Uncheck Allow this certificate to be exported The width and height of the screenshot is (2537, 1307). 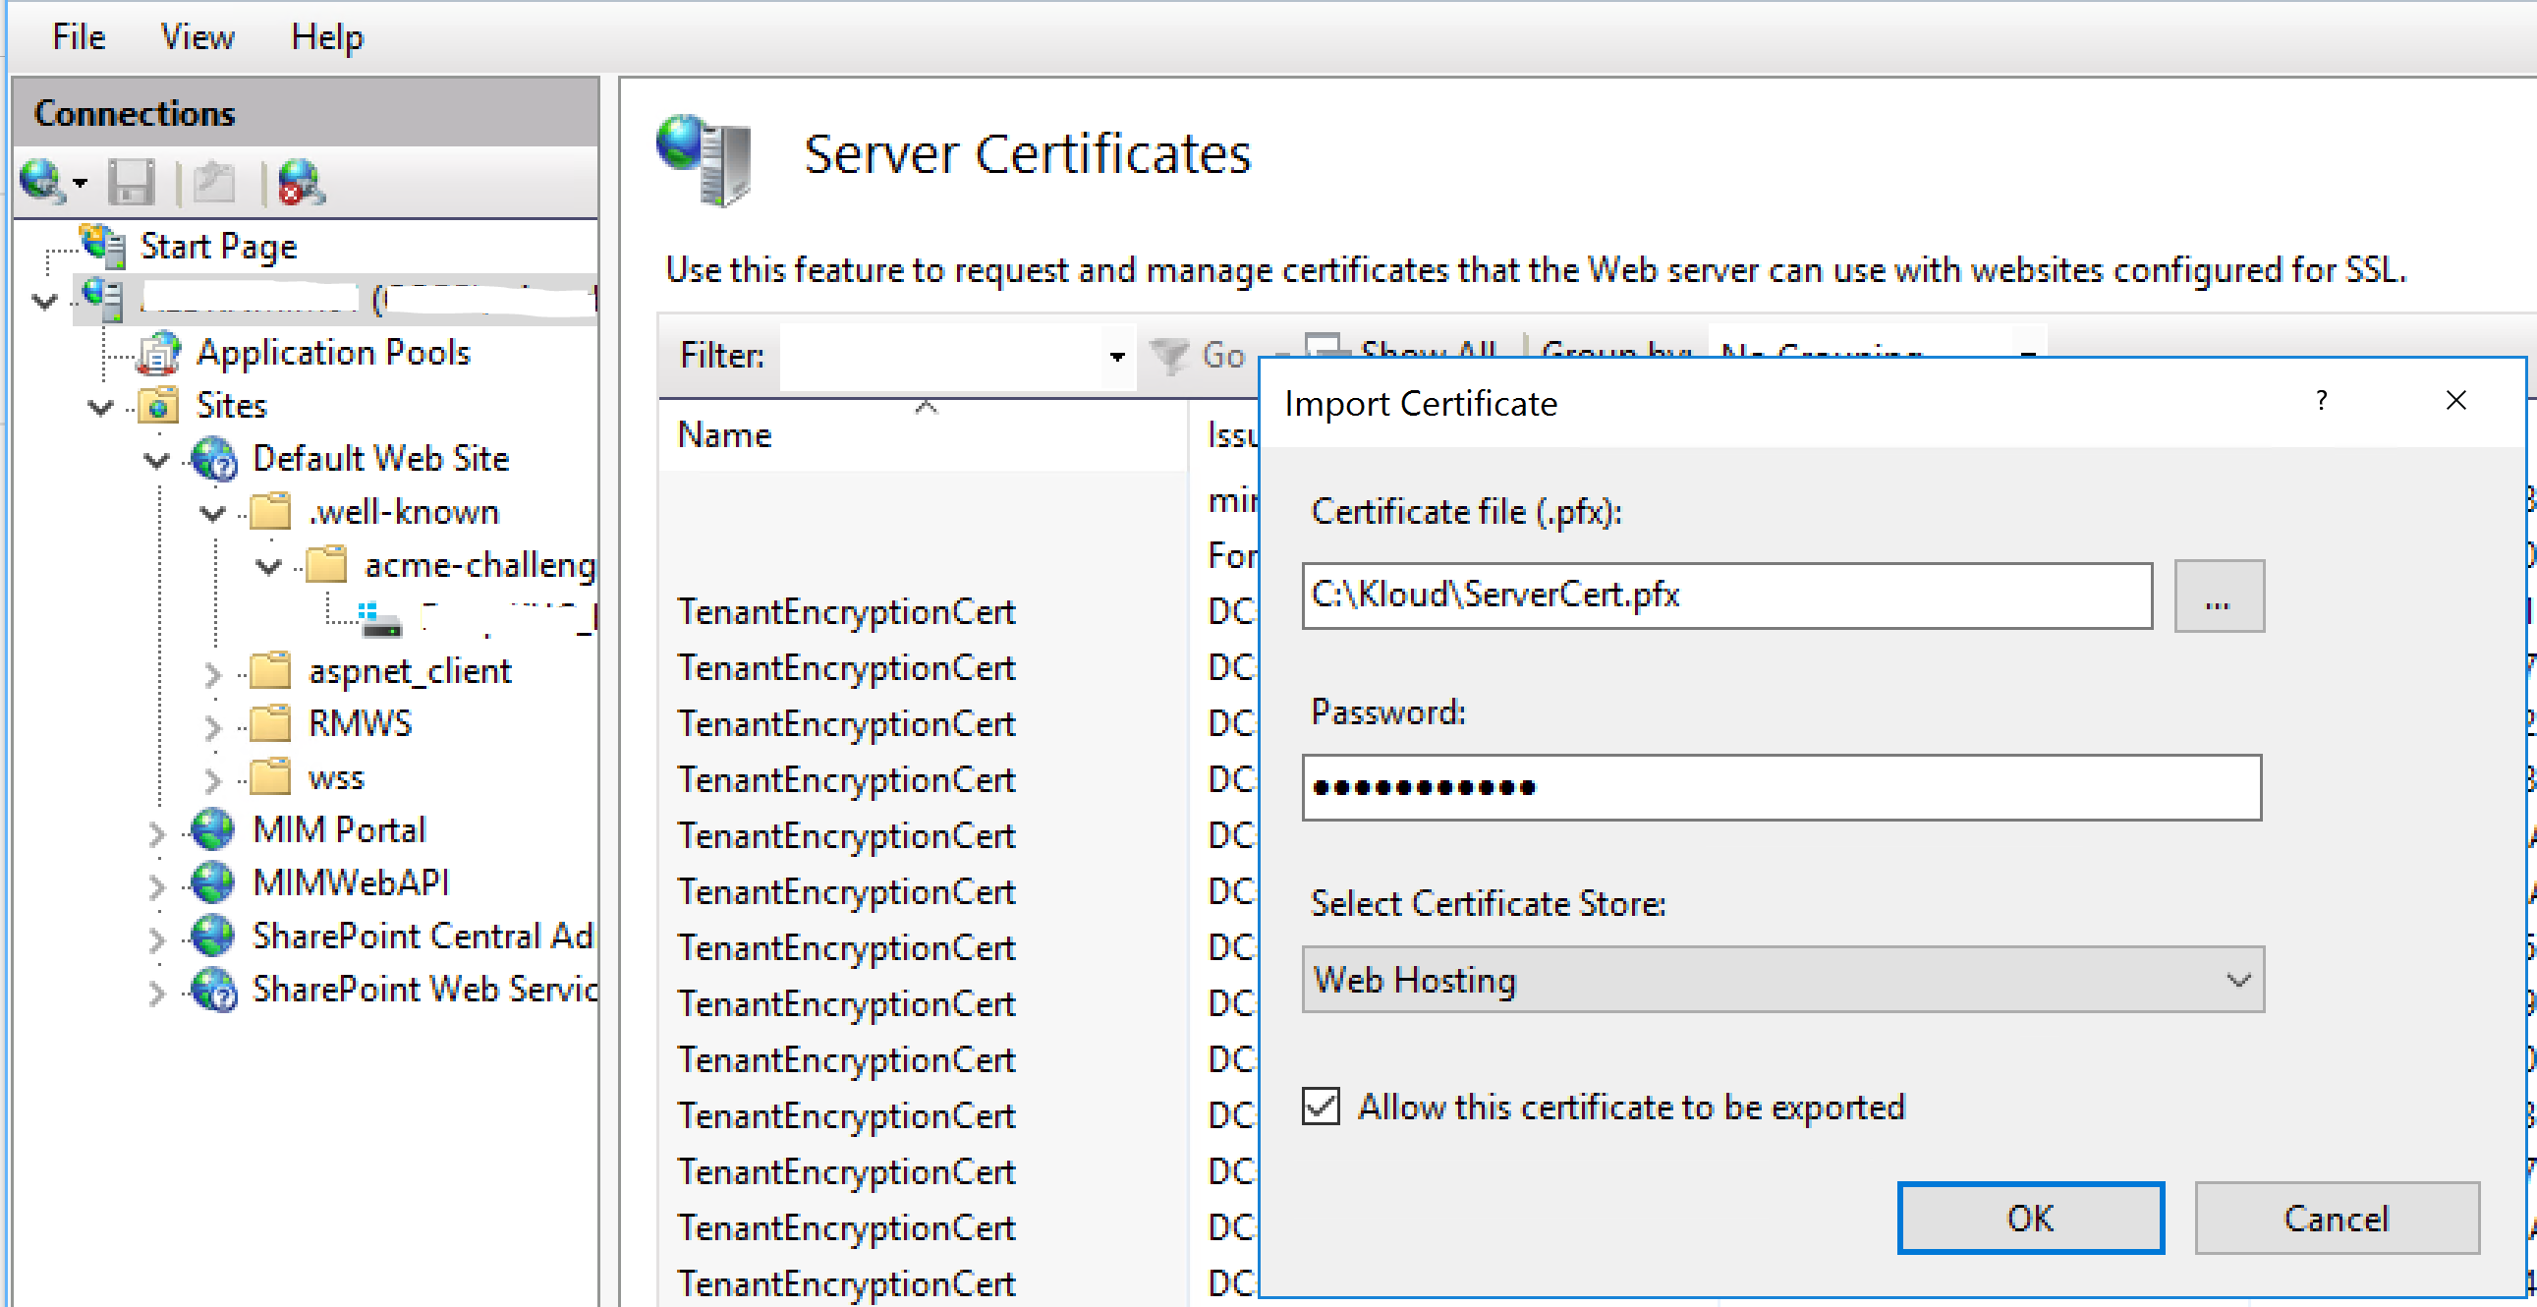point(1321,1107)
